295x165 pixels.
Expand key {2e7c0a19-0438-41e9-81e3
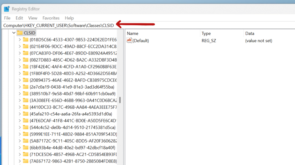click(x=20, y=87)
